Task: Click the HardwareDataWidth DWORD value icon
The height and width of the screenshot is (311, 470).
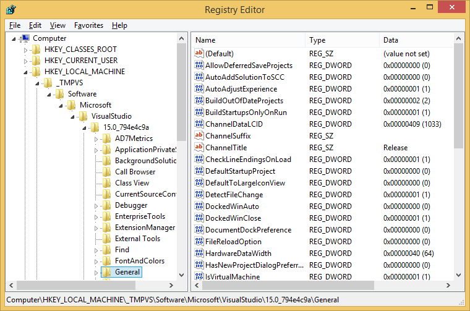Action: coord(199,253)
